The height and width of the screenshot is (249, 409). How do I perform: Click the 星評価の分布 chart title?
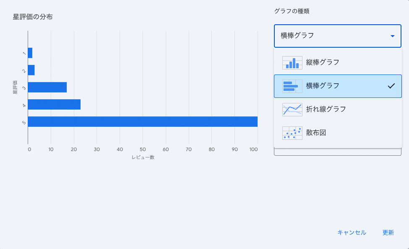tap(33, 17)
